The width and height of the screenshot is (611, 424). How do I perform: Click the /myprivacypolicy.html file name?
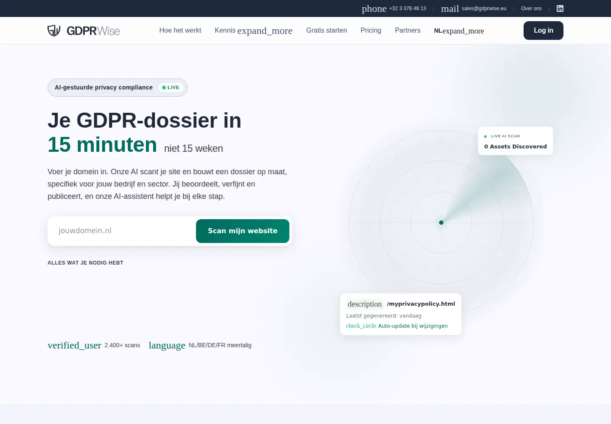(421, 304)
